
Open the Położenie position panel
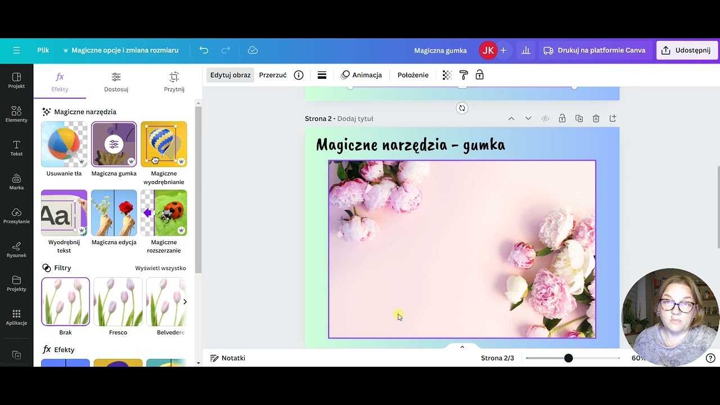coord(413,75)
